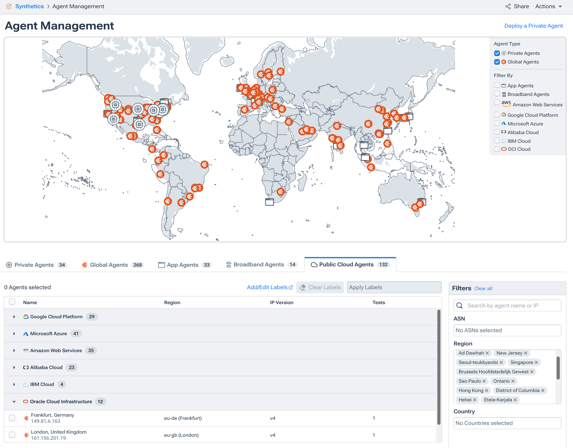Image resolution: width=573 pixels, height=448 pixels.
Task: Click the Oracle Cloud Infrastructure icon in the table
Action: coord(25,401)
